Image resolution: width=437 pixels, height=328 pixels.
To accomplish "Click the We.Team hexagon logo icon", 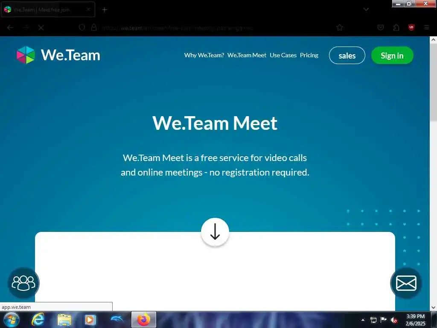I will pos(26,55).
